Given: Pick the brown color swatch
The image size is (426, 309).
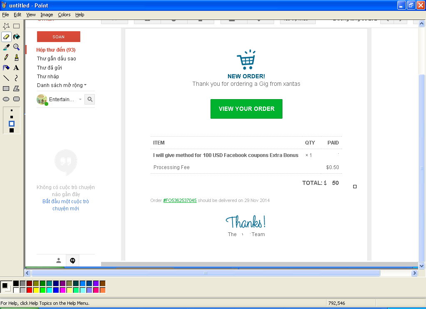Looking at the screenshot, I should pyautogui.click(x=102, y=284).
